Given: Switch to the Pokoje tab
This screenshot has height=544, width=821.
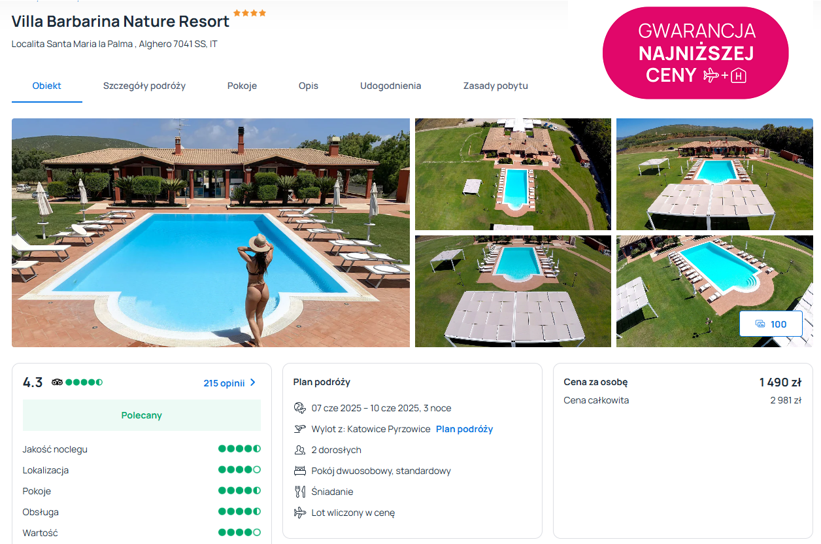Looking at the screenshot, I should point(242,86).
